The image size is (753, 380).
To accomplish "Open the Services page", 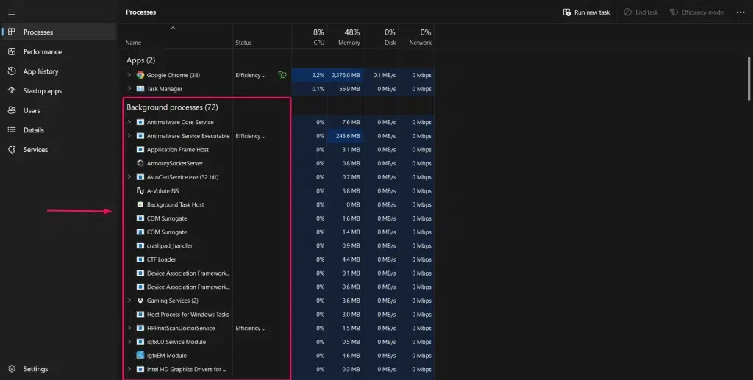I will [x=59, y=150].
